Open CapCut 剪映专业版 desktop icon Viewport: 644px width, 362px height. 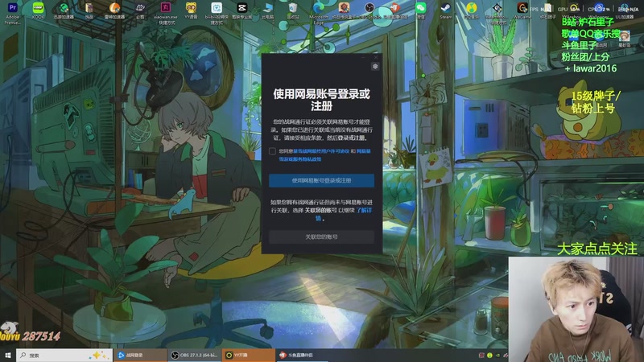pos(242,10)
